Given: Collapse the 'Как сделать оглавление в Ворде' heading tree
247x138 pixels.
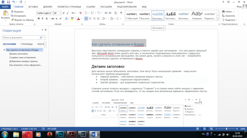Looking at the screenshot, I should click(x=4, y=50).
